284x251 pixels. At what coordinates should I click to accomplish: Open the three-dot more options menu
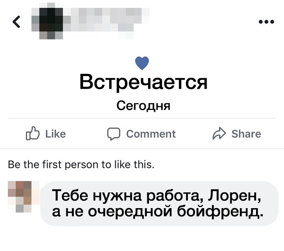(x=266, y=21)
